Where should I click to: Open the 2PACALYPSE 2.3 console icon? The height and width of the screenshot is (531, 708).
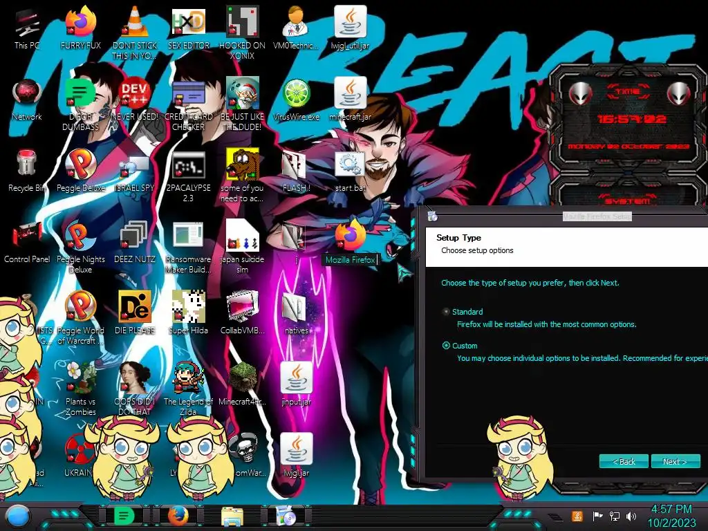pyautogui.click(x=188, y=165)
